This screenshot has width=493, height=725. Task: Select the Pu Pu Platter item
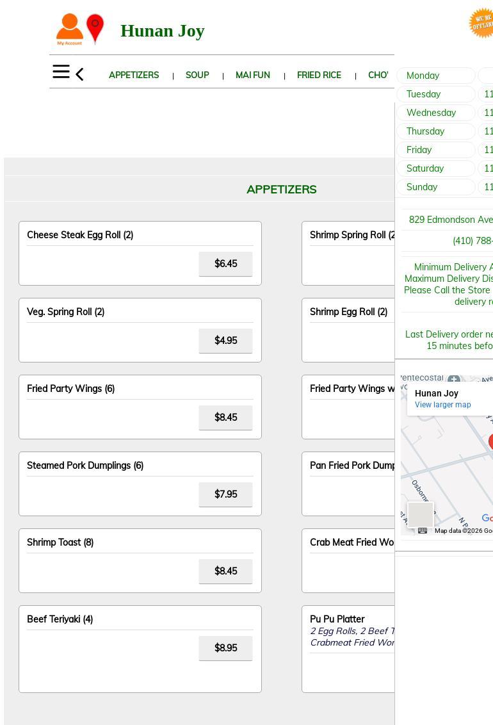coord(337,619)
